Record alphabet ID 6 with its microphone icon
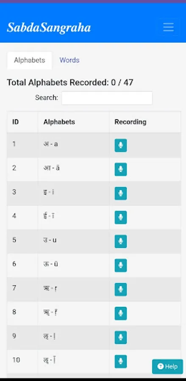 pyautogui.click(x=121, y=265)
